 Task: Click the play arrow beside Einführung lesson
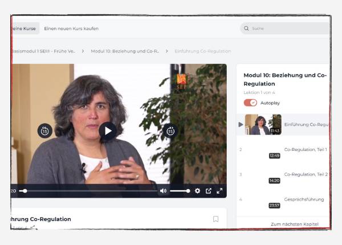point(241,125)
